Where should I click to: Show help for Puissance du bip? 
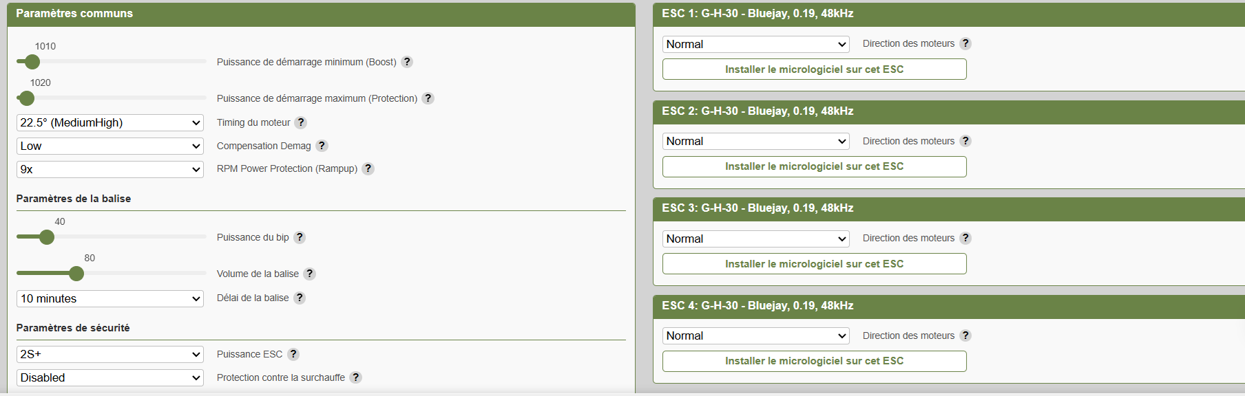(x=300, y=237)
